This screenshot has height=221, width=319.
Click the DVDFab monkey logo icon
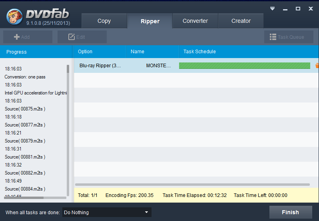(14, 17)
